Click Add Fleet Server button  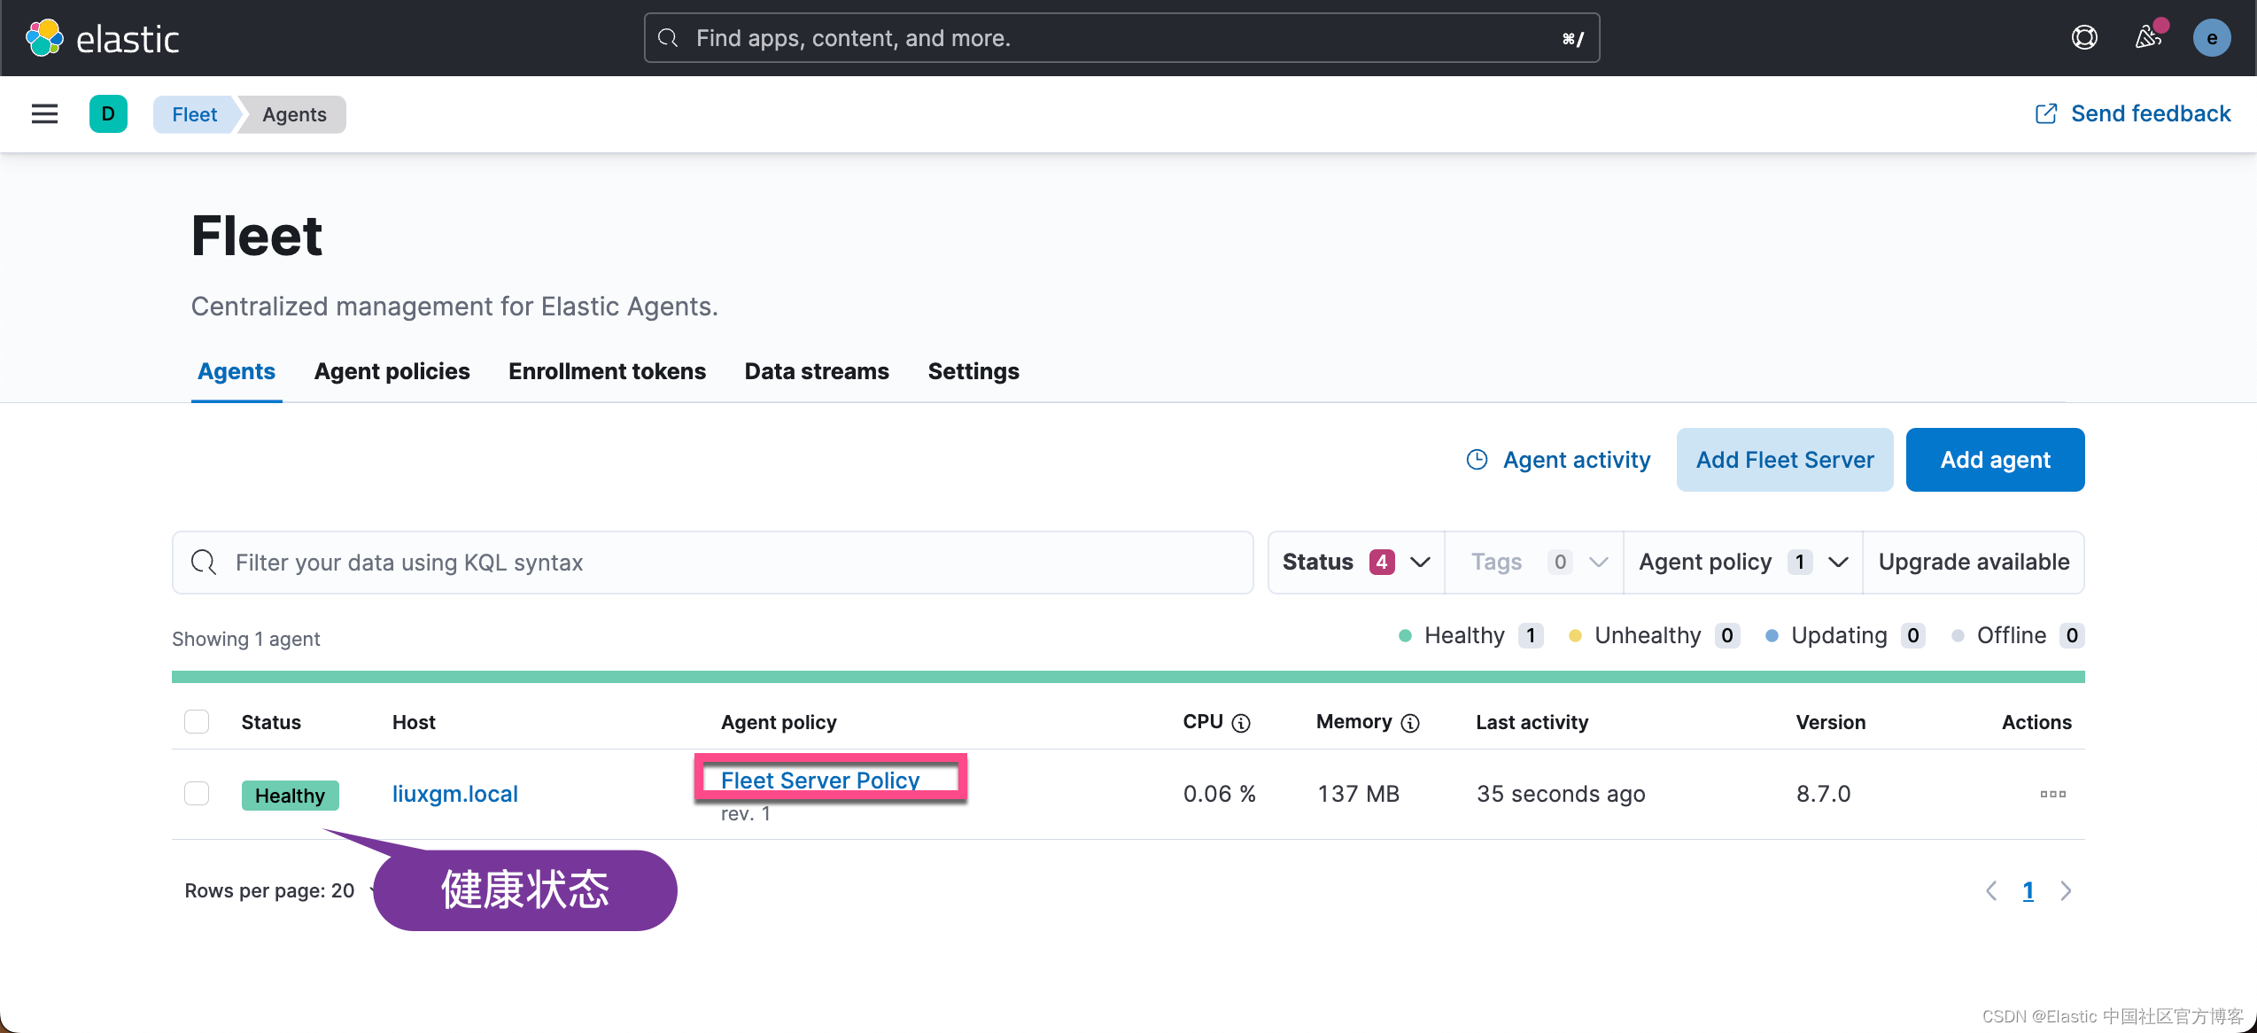click(x=1785, y=461)
